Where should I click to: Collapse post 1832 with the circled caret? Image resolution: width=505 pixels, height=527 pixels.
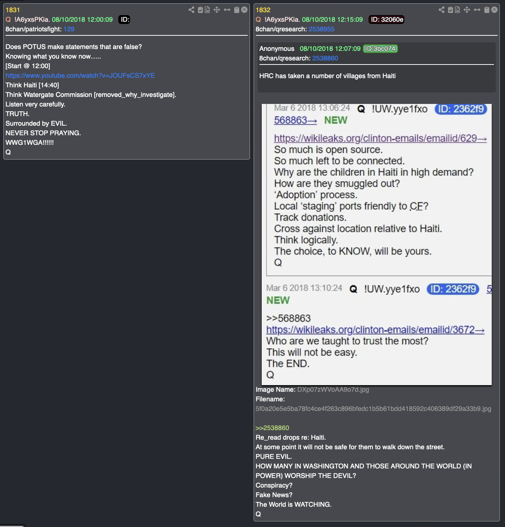[x=494, y=10]
